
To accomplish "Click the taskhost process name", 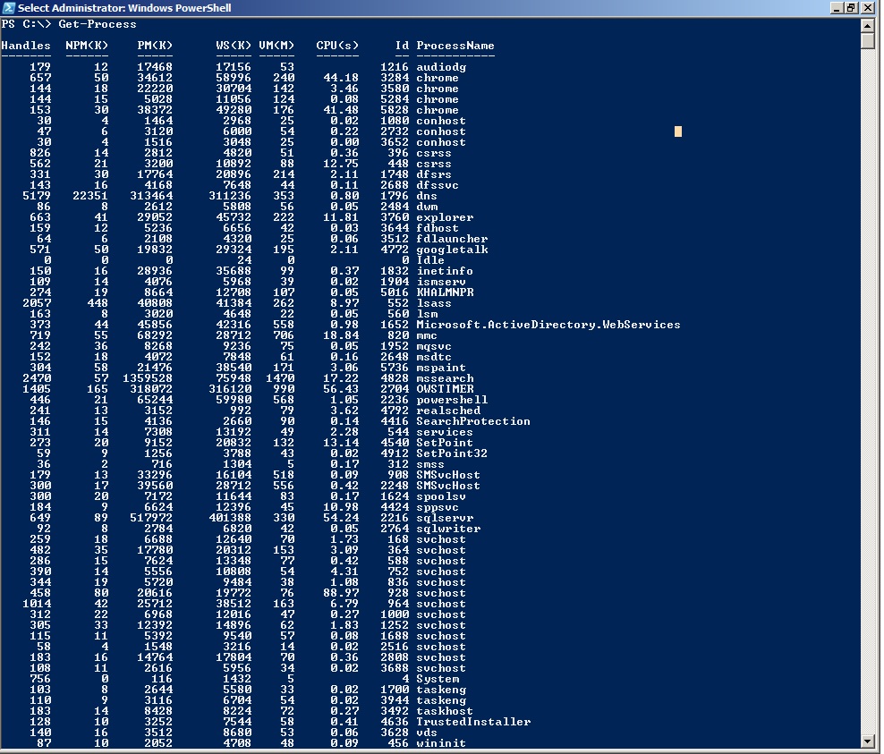I will coord(445,711).
